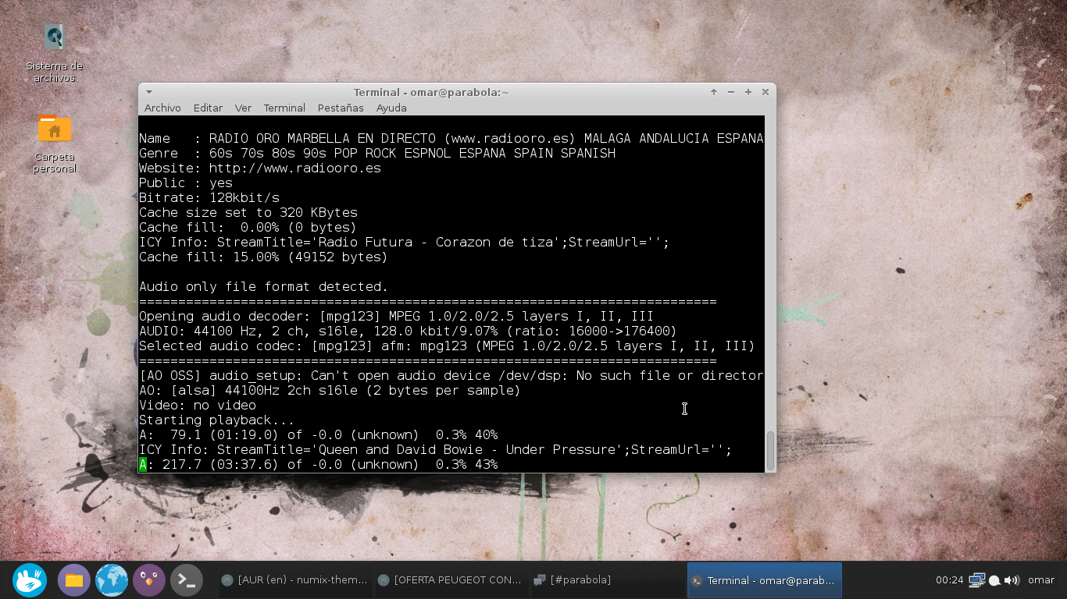Image resolution: width=1067 pixels, height=599 pixels.
Task: Open the Archivo menu
Action: point(162,108)
